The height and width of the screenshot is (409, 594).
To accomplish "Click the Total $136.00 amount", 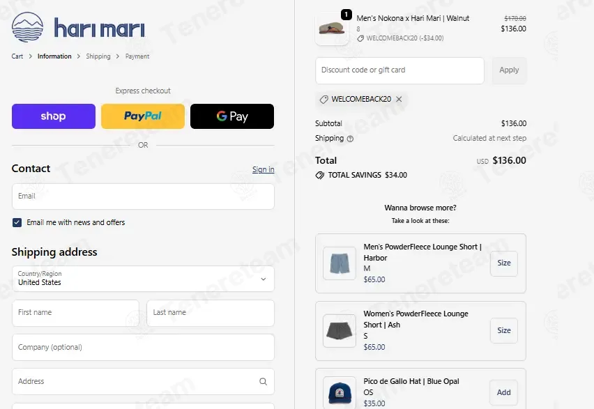I will 509,160.
